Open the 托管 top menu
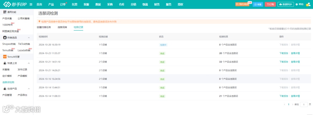Image resolution: width=313 pixels, height=115 pixels. pos(75,4)
